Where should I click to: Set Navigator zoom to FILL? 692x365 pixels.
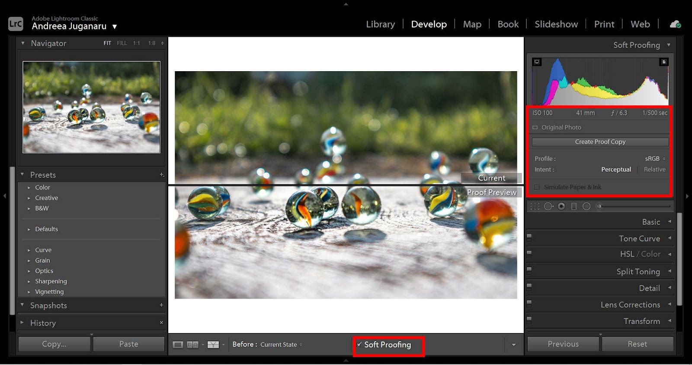click(122, 43)
